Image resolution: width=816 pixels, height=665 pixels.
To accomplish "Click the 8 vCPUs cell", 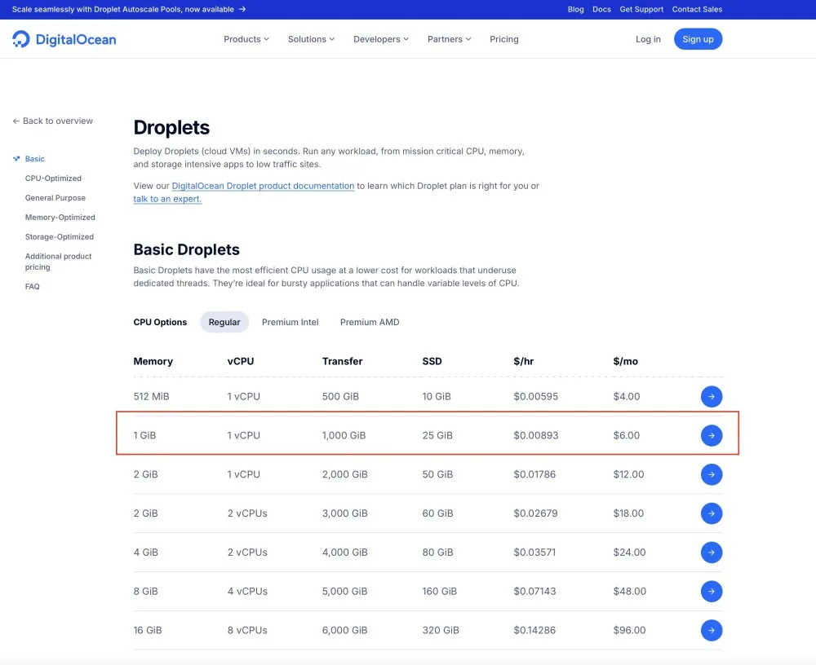I will tap(247, 630).
